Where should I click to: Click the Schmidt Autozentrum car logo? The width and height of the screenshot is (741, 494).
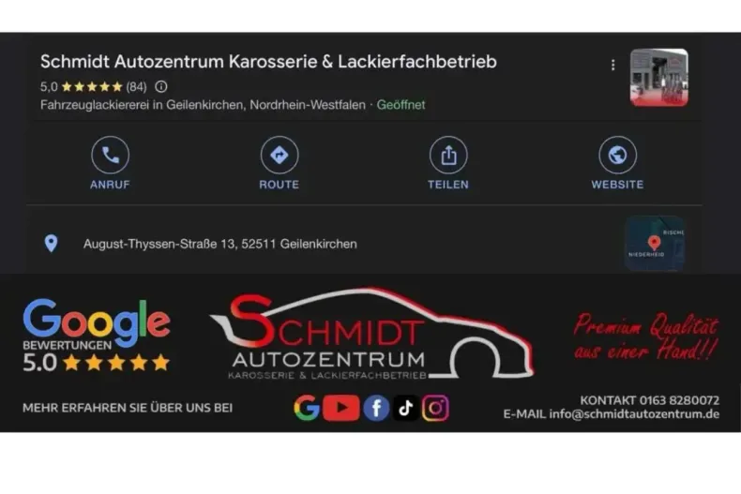372,334
